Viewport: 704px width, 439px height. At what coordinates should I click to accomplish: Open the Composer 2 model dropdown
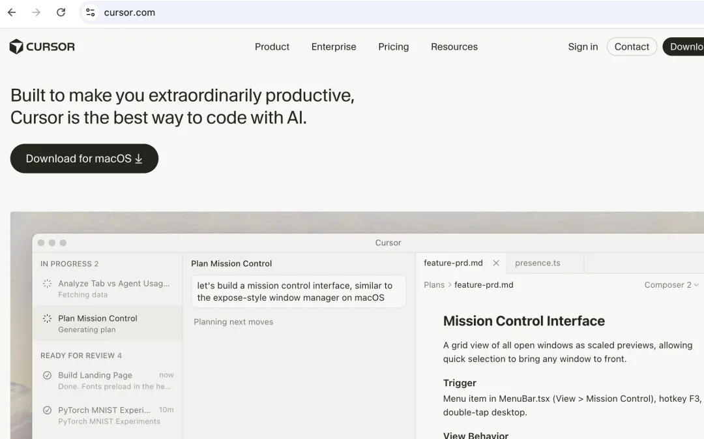click(x=671, y=285)
